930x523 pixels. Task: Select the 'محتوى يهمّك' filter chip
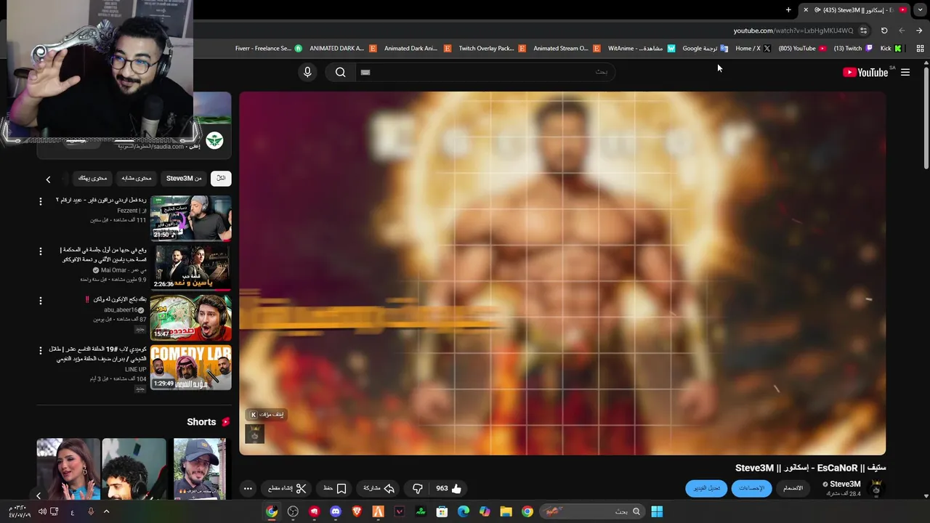point(92,178)
